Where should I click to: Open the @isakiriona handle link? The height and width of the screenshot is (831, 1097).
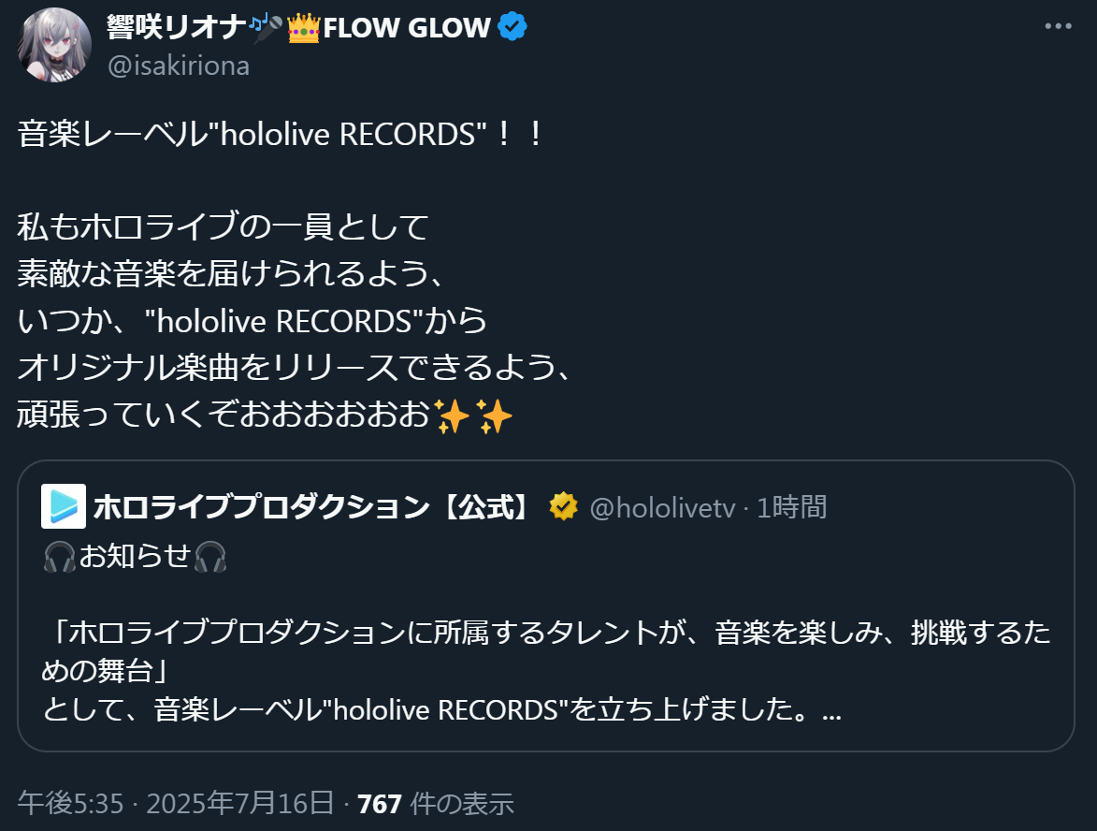pos(179,66)
